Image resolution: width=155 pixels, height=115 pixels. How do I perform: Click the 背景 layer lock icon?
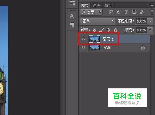coord(143,48)
